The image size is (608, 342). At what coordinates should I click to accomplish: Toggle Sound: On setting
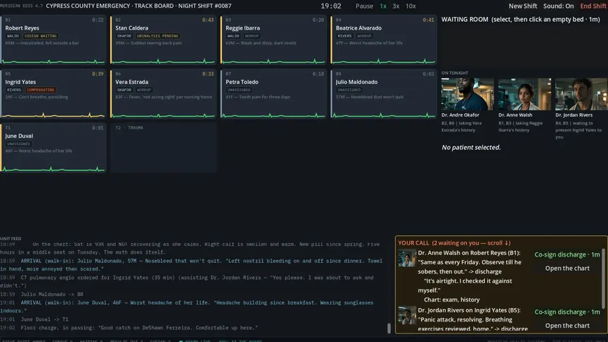[559, 6]
